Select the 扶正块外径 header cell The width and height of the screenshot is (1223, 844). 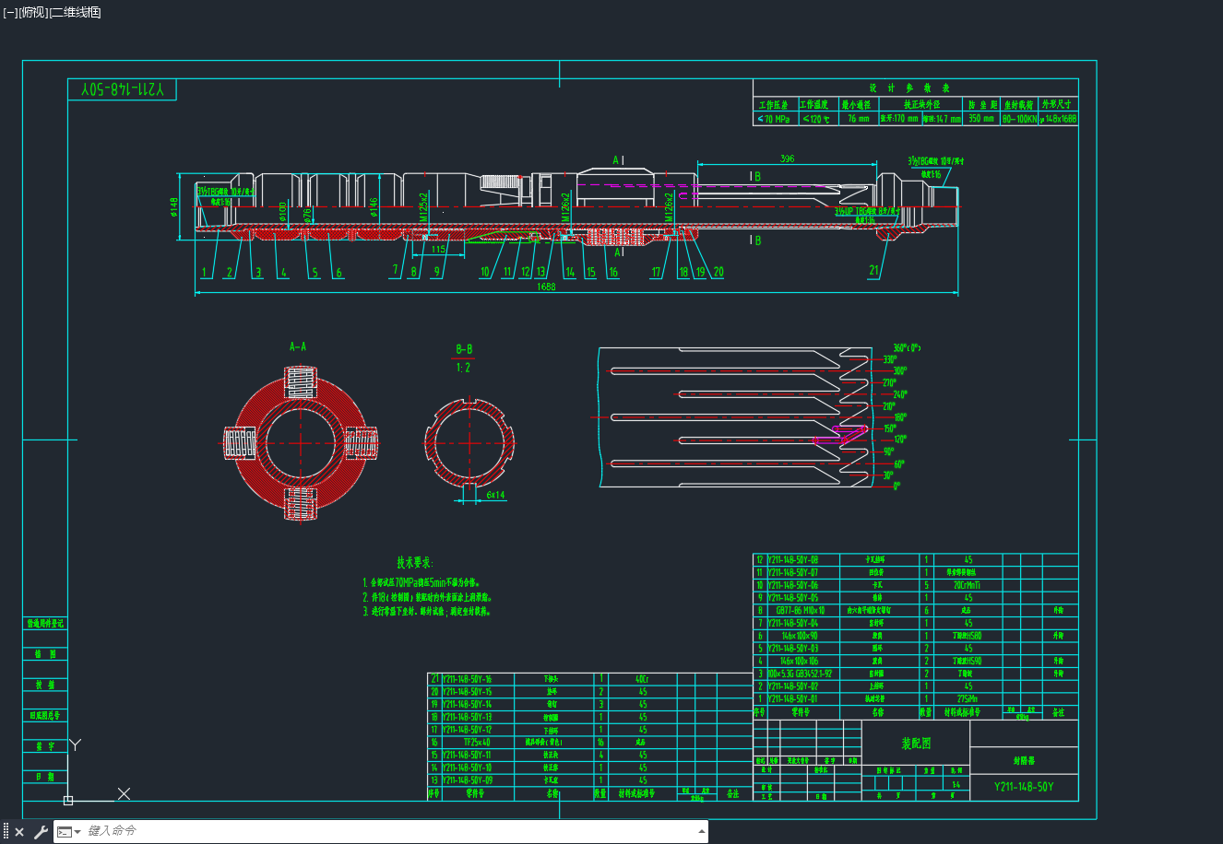(920, 105)
